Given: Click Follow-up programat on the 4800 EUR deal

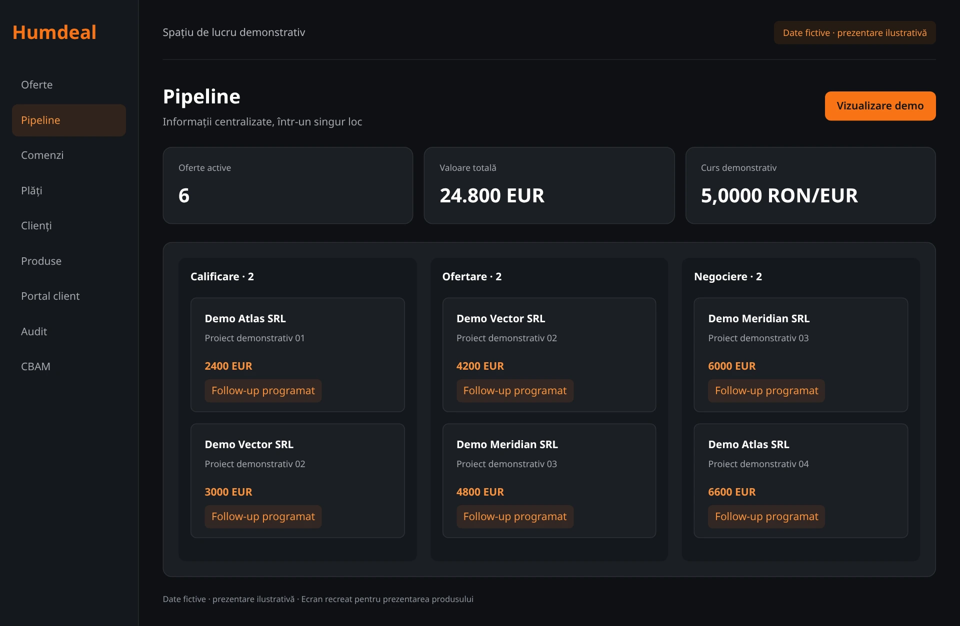Looking at the screenshot, I should (x=515, y=517).
